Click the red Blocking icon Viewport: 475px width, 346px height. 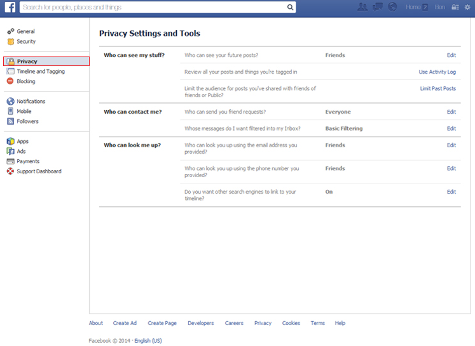point(10,81)
